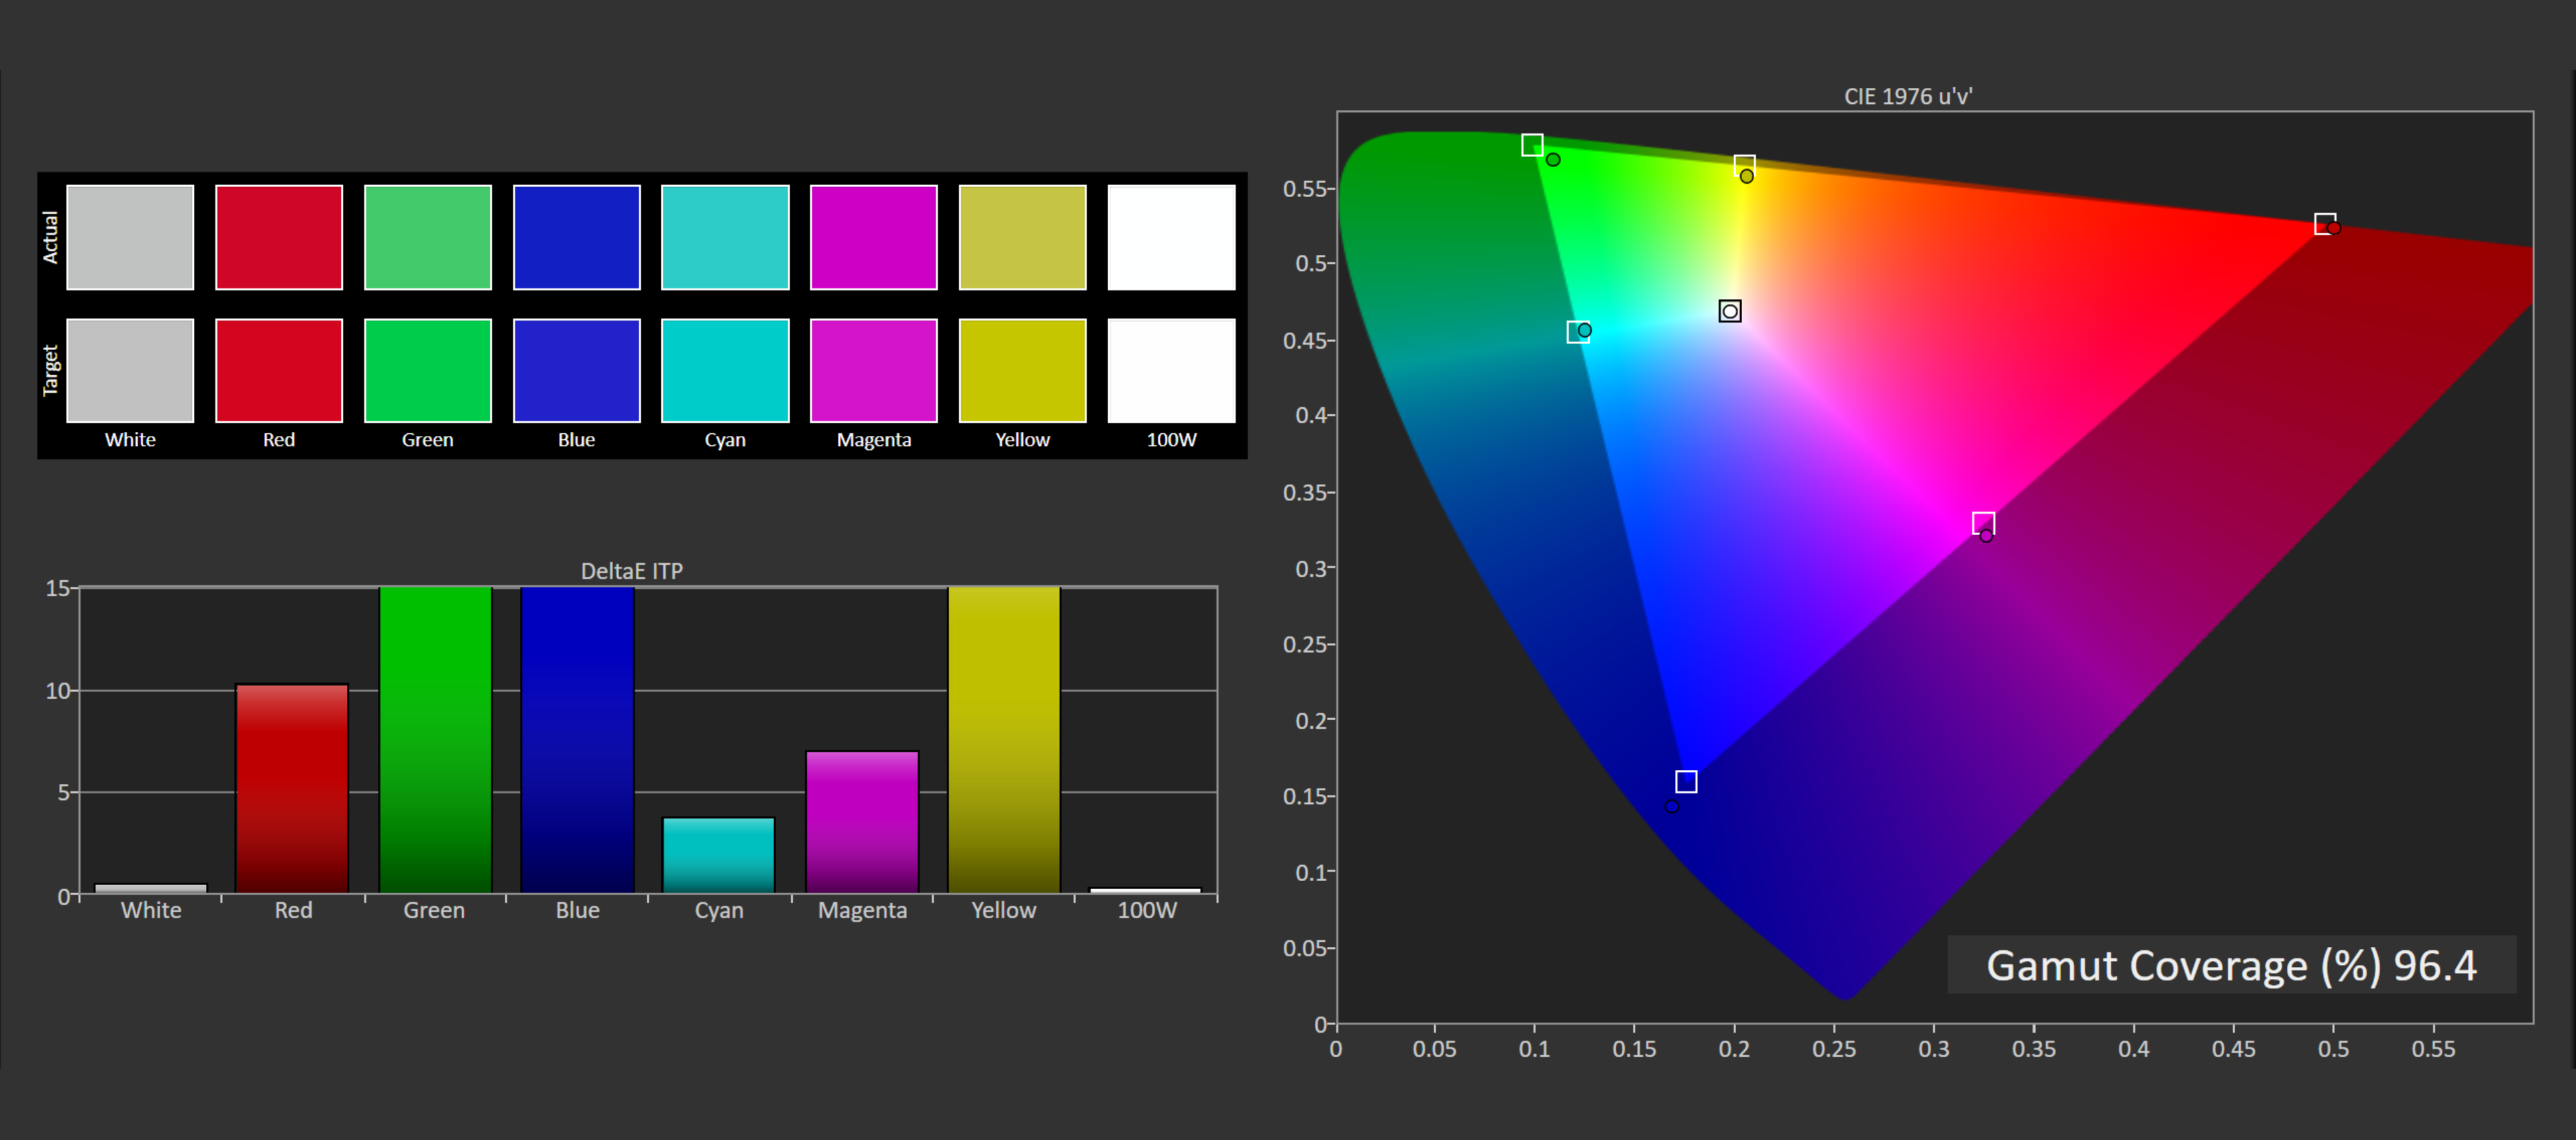
Task: Click the red target square on CIE diagram
Action: [2325, 224]
